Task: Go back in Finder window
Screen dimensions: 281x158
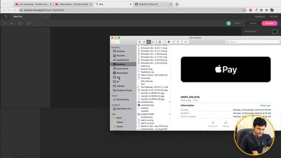Action: click(113, 42)
